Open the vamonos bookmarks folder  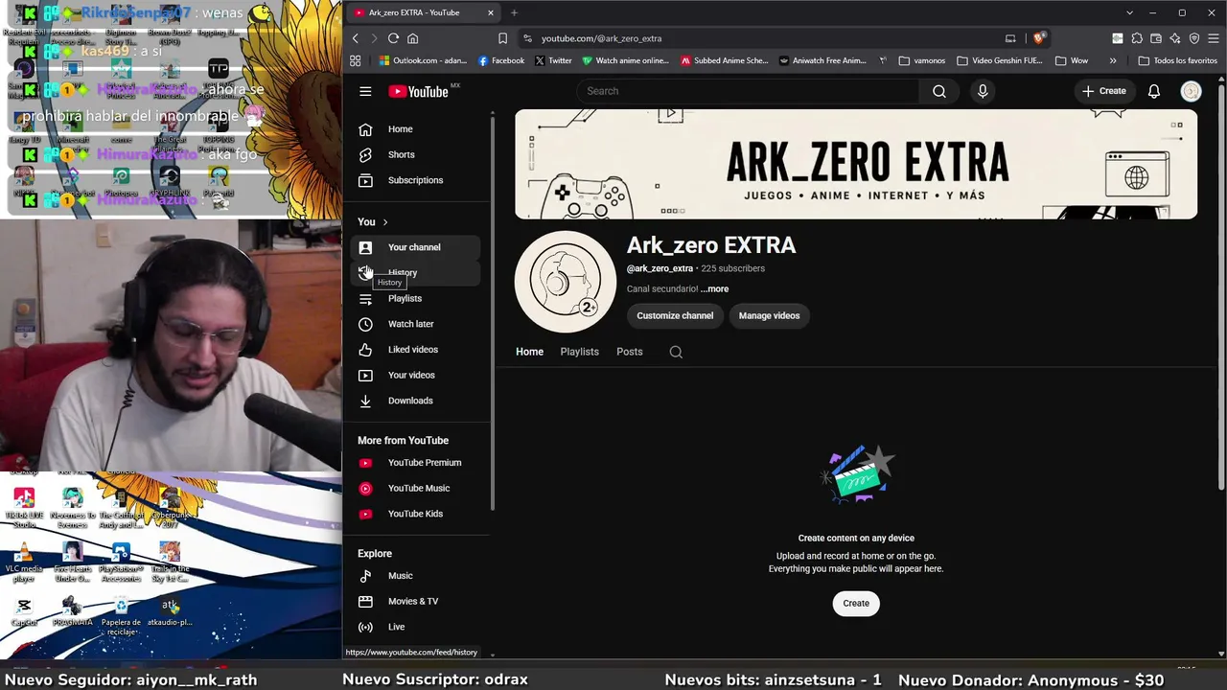tap(922, 60)
